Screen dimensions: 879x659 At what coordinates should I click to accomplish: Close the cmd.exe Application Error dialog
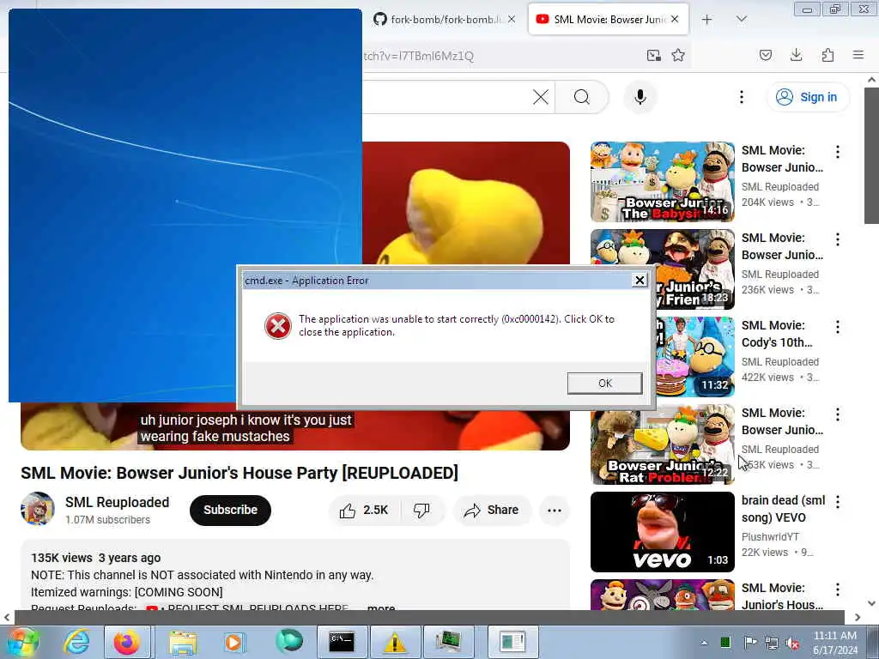point(640,281)
